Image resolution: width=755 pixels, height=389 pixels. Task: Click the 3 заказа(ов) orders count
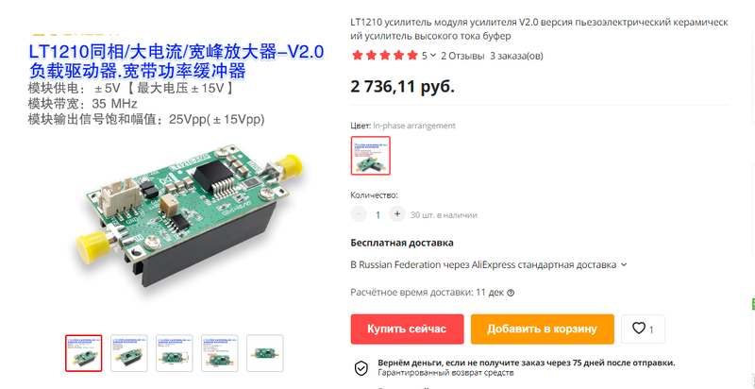click(516, 56)
